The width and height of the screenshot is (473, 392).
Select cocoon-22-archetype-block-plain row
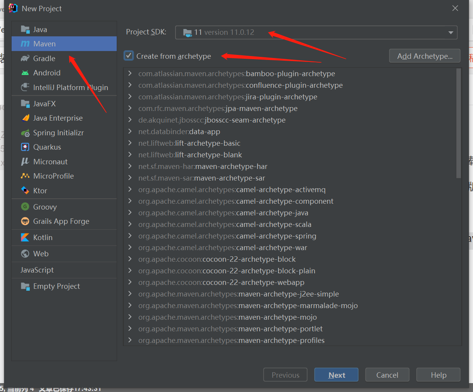pyautogui.click(x=290, y=271)
